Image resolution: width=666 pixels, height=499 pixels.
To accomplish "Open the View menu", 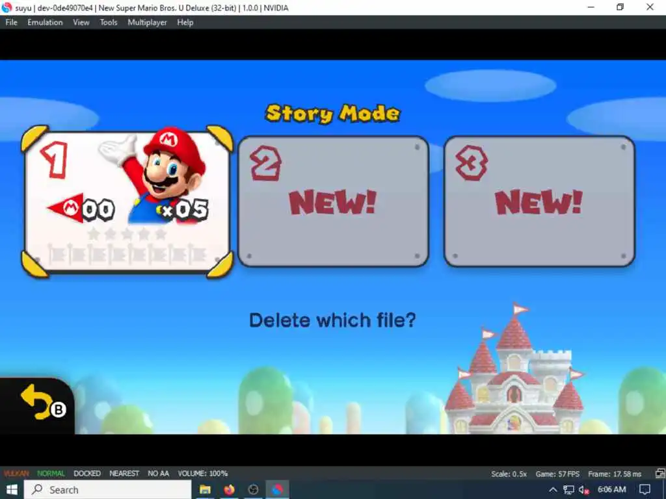I will (x=81, y=23).
